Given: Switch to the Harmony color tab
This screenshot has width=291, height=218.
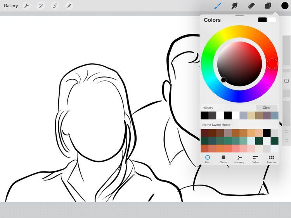Looking at the screenshot, I should (239, 159).
